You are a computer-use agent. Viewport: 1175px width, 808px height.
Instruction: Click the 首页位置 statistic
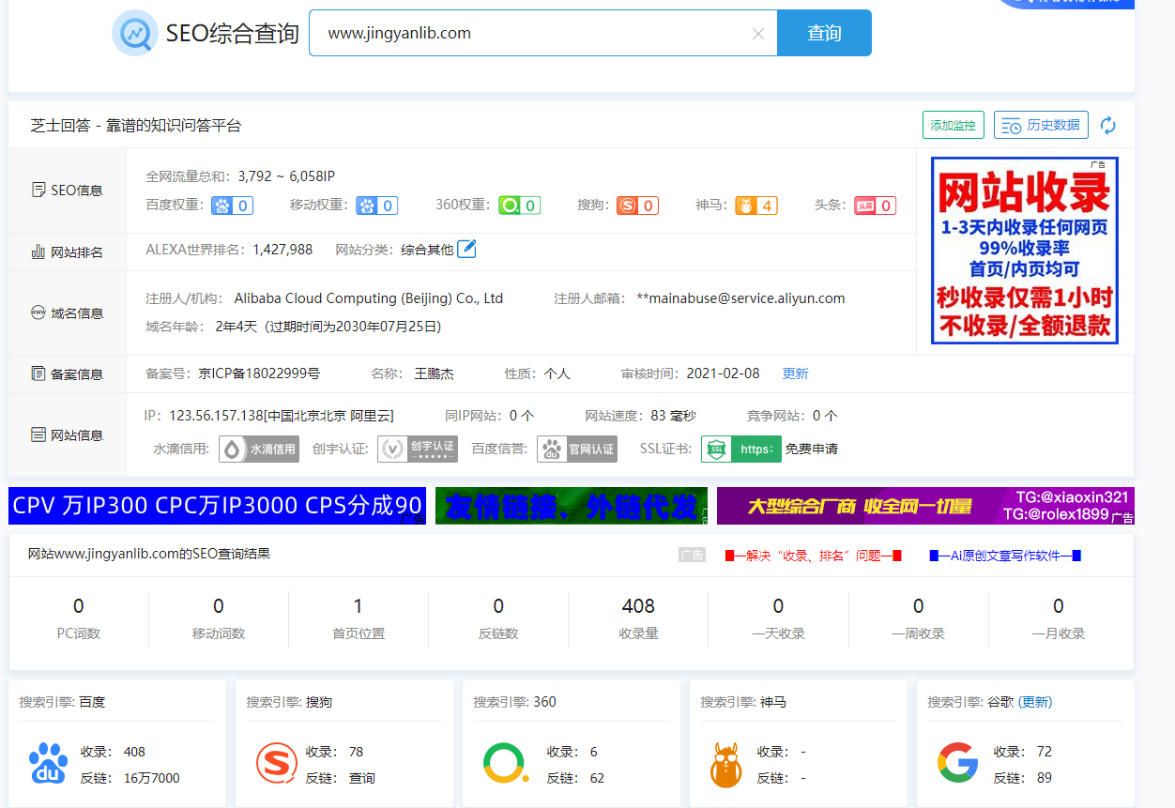click(x=359, y=618)
